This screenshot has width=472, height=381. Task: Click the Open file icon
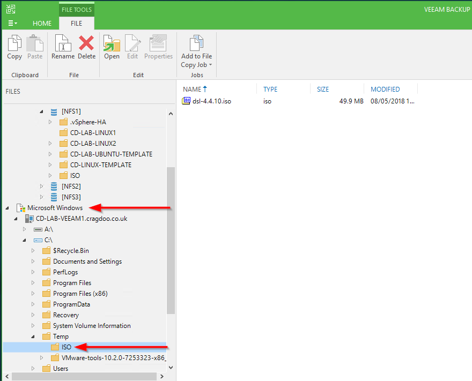tap(112, 43)
